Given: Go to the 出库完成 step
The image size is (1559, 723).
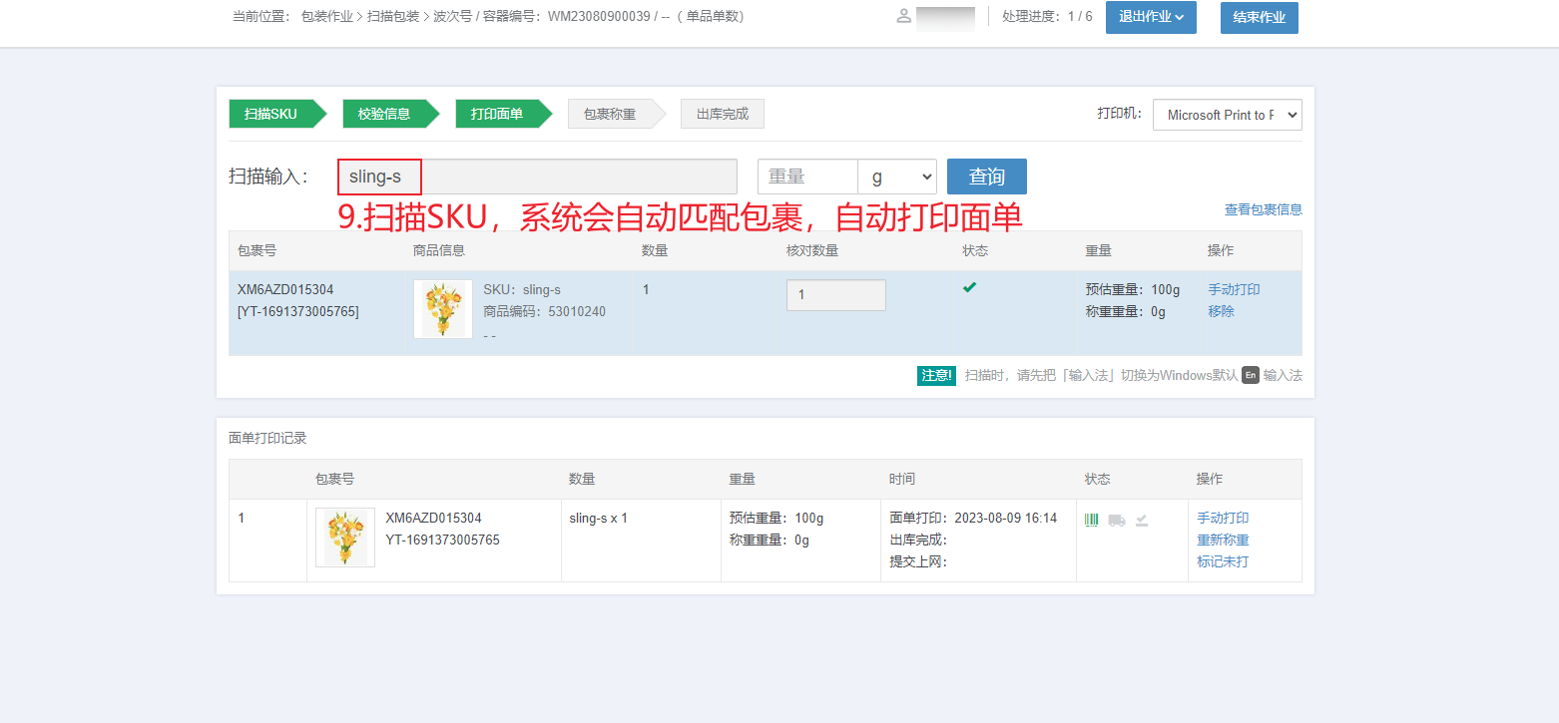Looking at the screenshot, I should click(x=722, y=114).
